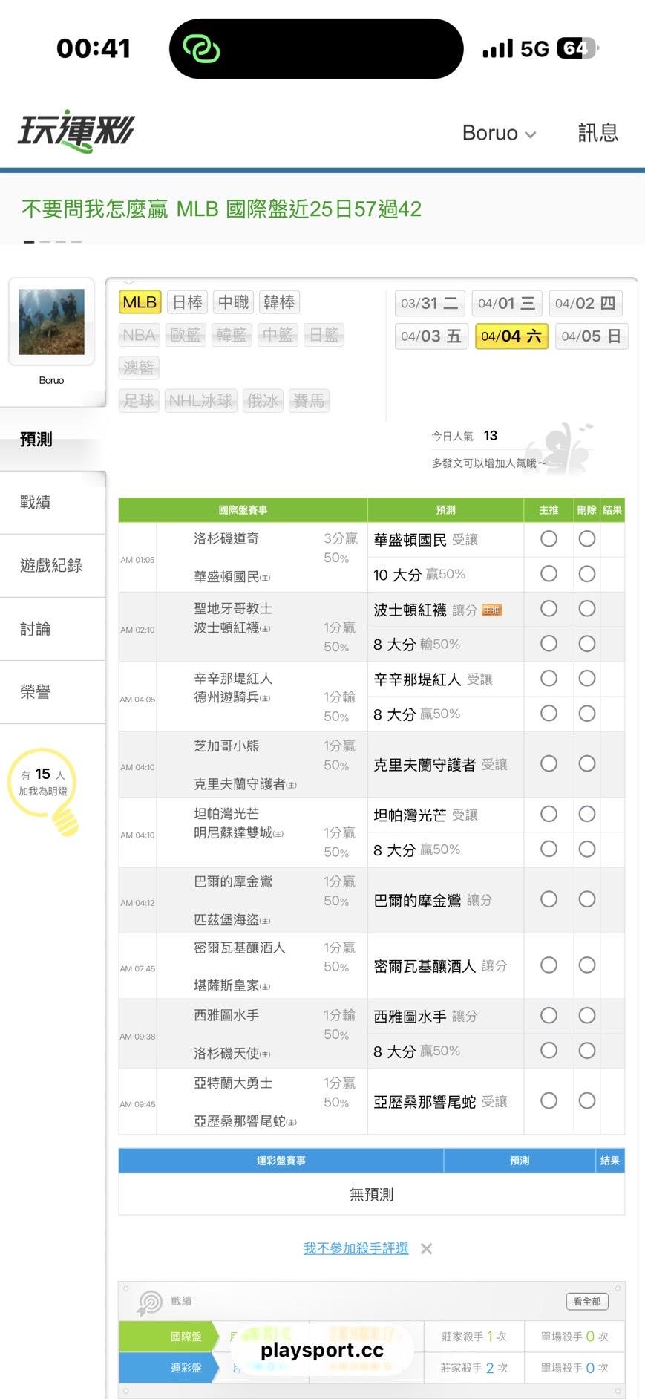Click the X icon beside 我不參加殺手評選

click(426, 1249)
